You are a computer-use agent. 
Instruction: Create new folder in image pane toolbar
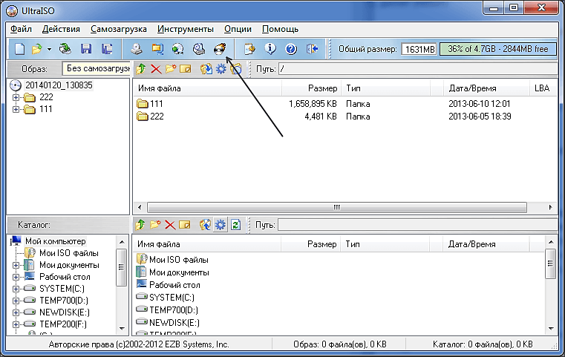pyautogui.click(x=171, y=69)
